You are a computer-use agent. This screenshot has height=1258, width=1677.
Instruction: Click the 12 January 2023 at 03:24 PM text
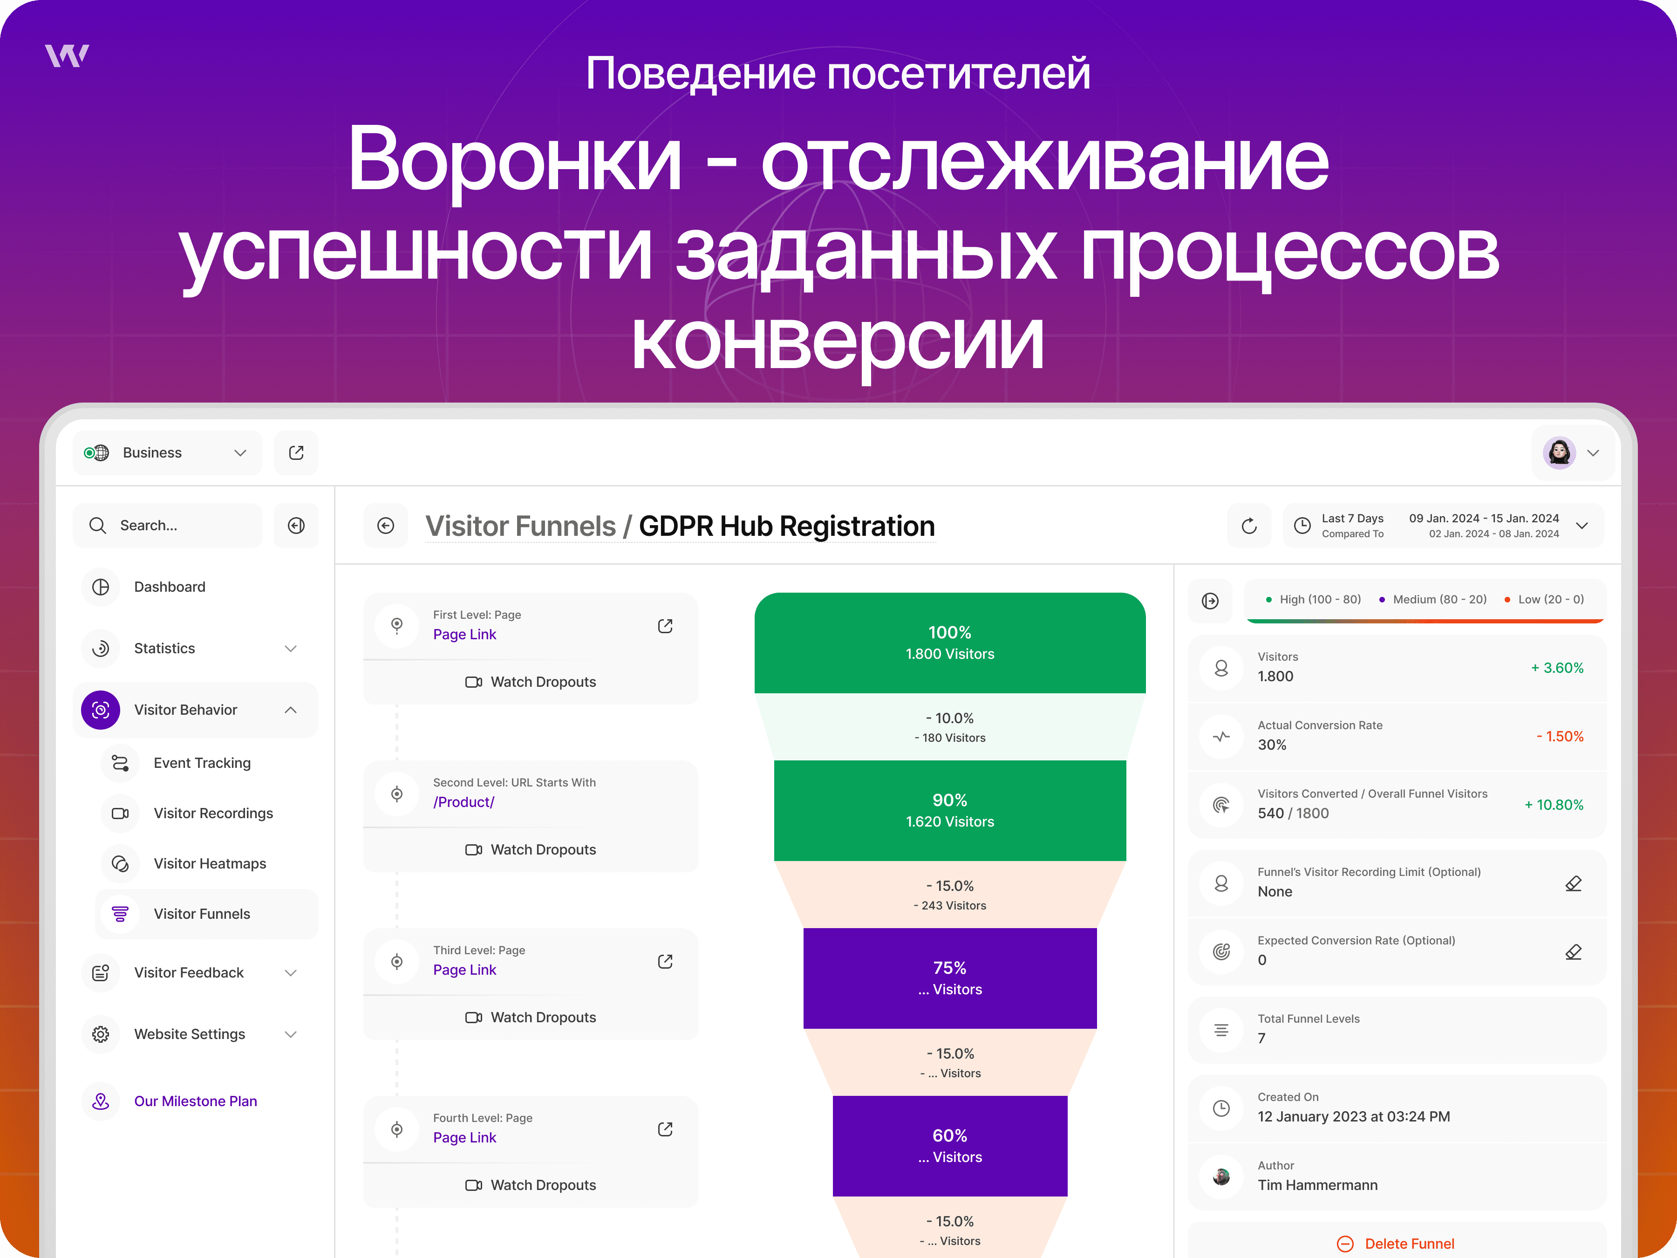[1353, 1116]
